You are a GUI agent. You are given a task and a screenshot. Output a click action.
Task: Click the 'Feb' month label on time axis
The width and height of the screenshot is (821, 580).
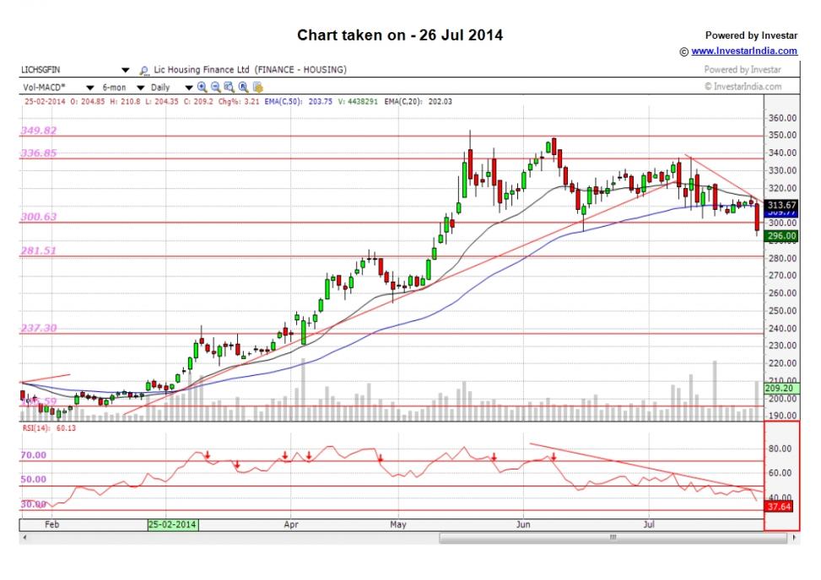pyautogui.click(x=51, y=524)
